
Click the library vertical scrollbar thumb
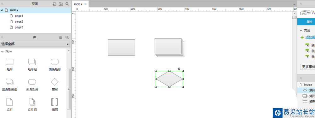pos(69,89)
